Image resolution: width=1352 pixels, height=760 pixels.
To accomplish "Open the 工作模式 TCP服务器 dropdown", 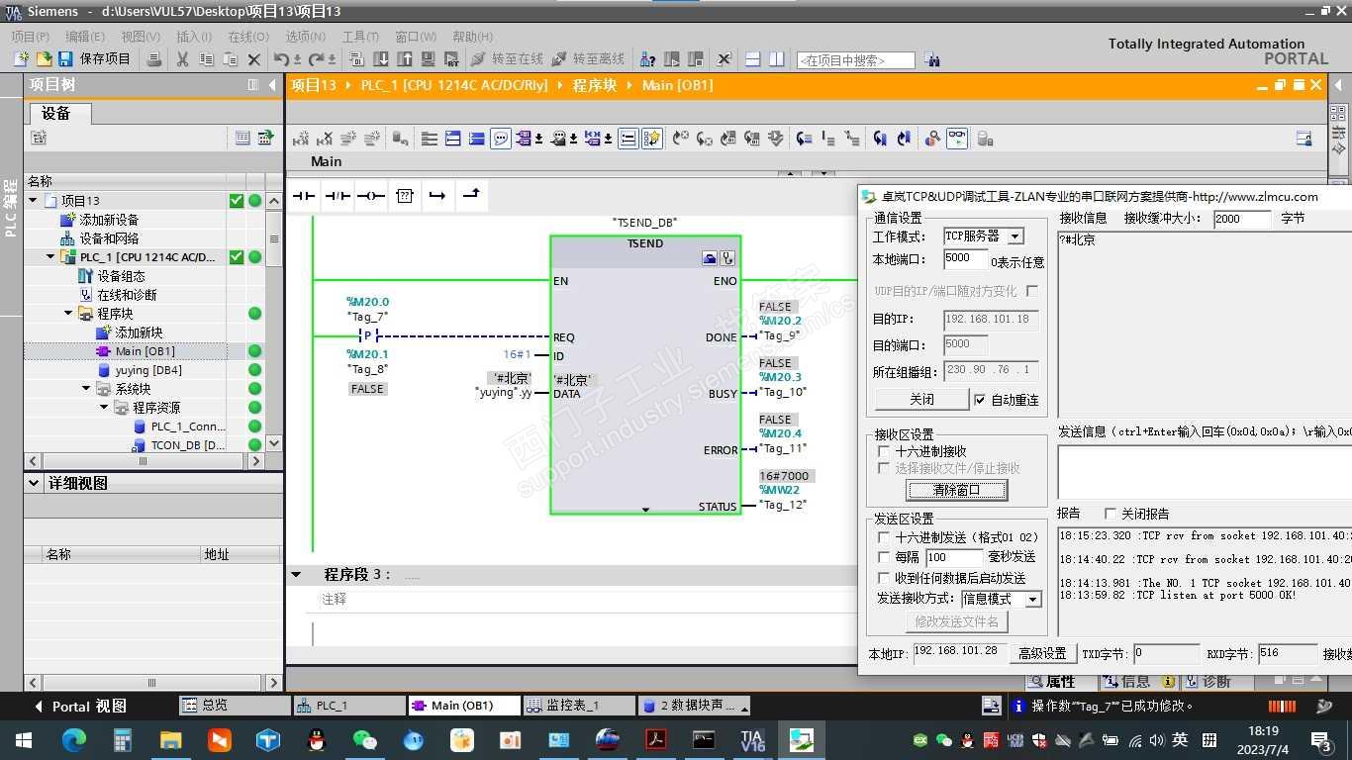I will coord(1014,237).
